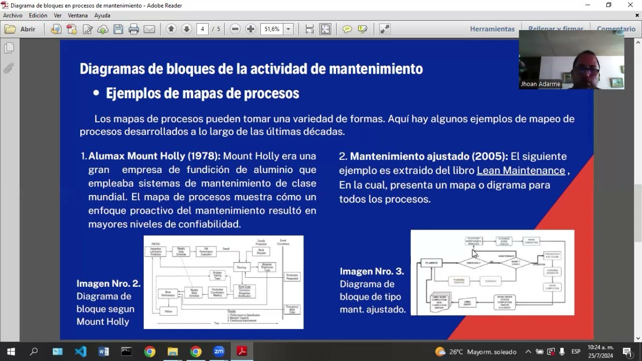Open the taskbar clock and date
This screenshot has height=361, width=642.
tap(601, 351)
